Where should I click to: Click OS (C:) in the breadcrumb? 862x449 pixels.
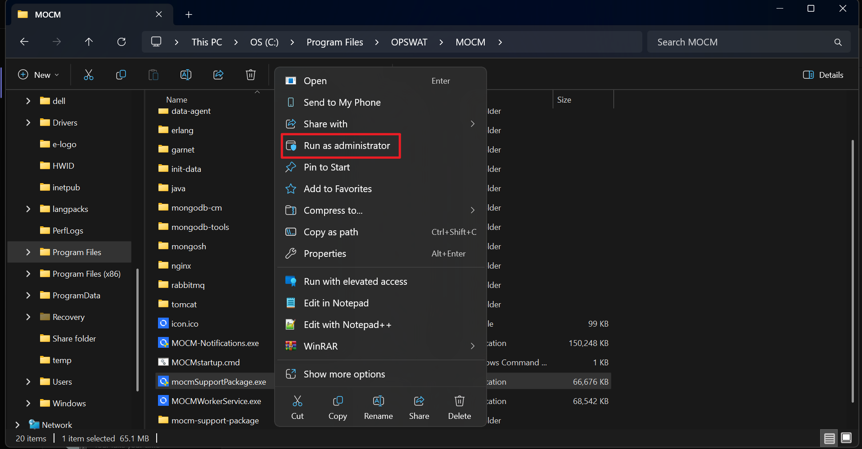pos(264,42)
